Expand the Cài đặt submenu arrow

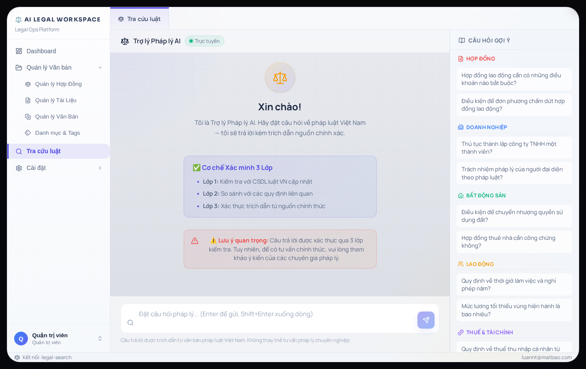[x=100, y=168]
